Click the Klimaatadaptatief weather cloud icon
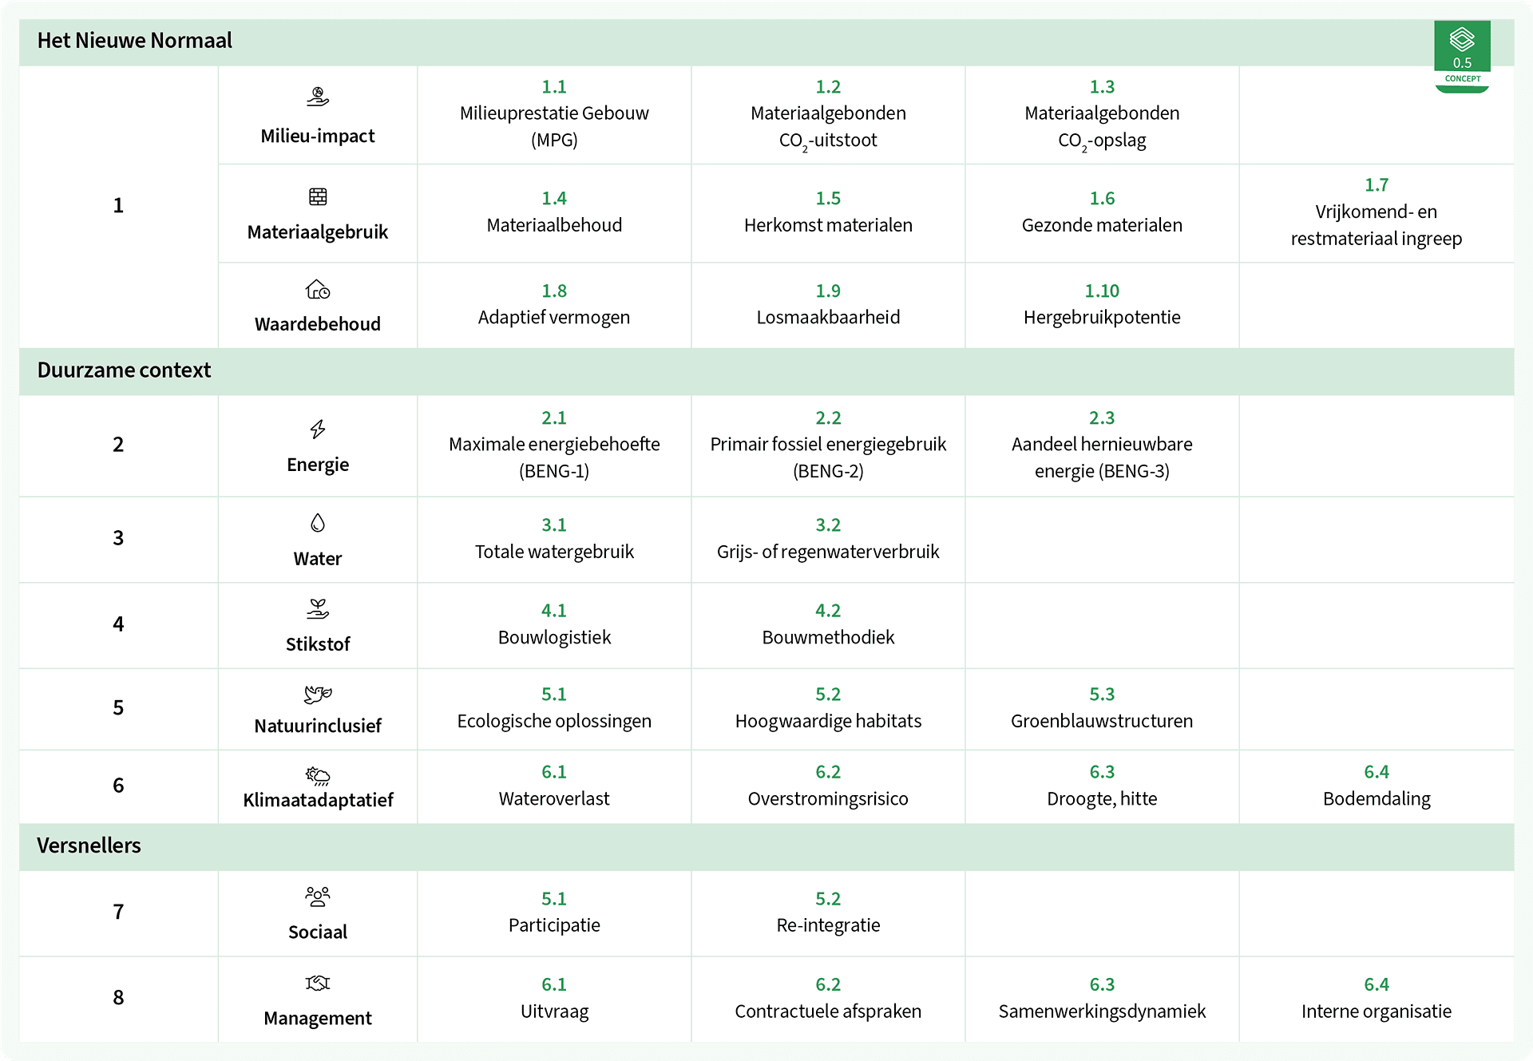The height and width of the screenshot is (1061, 1533). pyautogui.click(x=318, y=775)
